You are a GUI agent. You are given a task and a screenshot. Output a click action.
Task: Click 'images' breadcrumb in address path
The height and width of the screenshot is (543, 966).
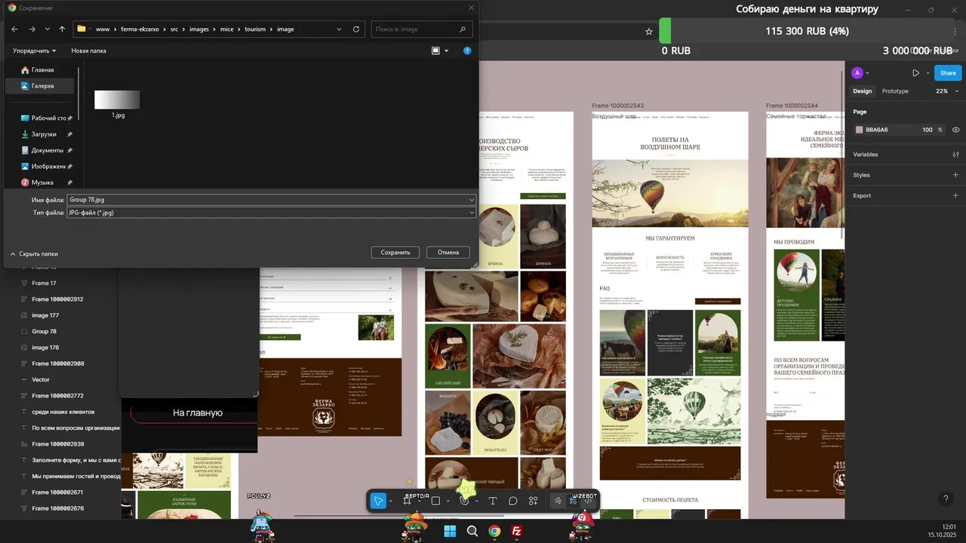pyautogui.click(x=198, y=29)
